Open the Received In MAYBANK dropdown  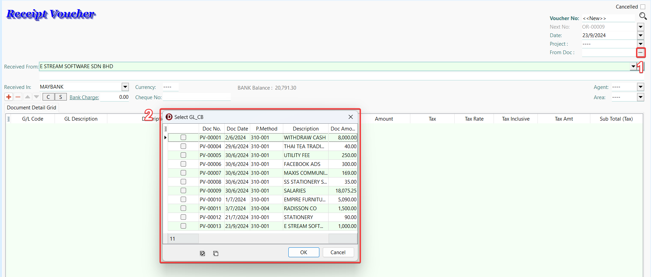click(x=125, y=87)
